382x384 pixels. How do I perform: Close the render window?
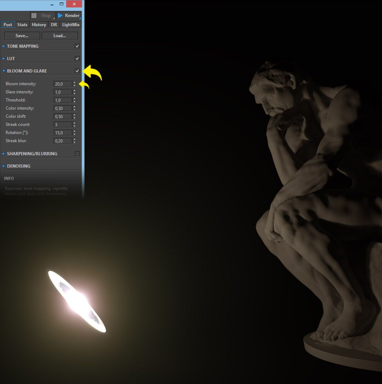pos(74,4)
